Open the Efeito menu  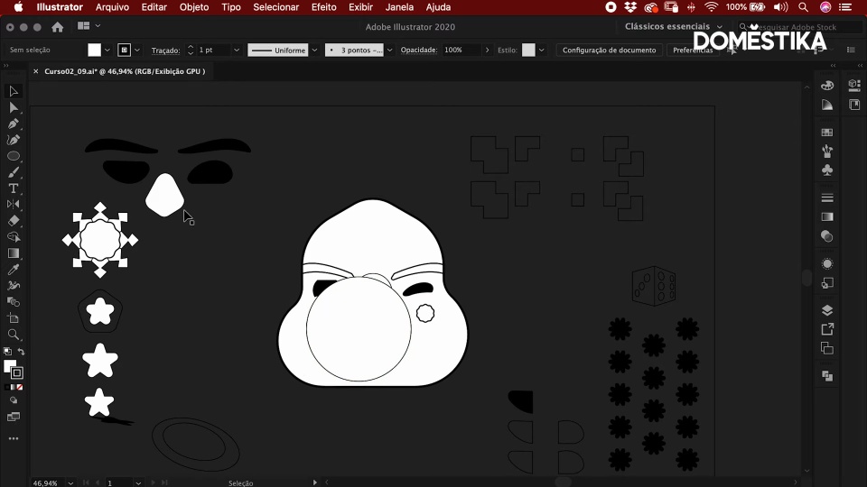click(323, 7)
